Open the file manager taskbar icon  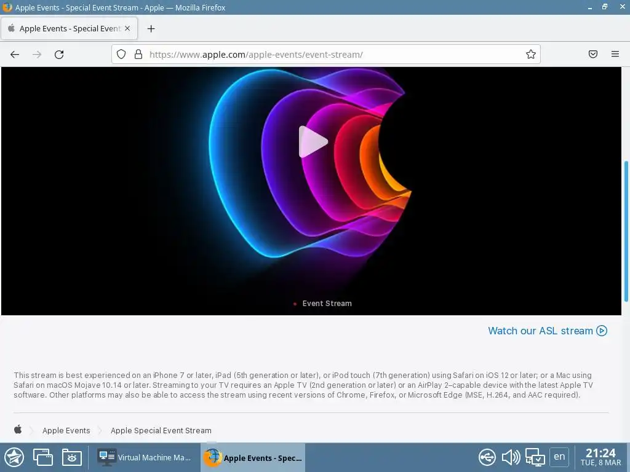click(x=72, y=457)
